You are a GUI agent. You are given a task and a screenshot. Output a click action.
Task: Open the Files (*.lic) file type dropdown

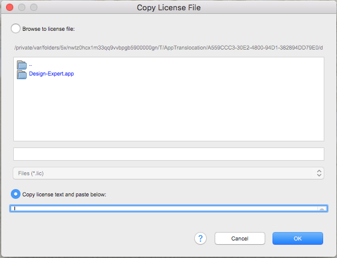(x=169, y=173)
